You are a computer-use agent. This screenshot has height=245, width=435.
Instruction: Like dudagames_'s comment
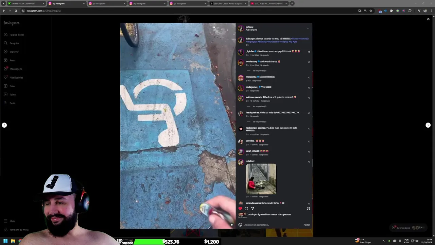coord(309,88)
